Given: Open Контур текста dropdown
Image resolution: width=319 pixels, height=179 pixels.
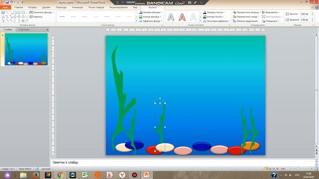Looking at the screenshot, I should click(x=213, y=16).
